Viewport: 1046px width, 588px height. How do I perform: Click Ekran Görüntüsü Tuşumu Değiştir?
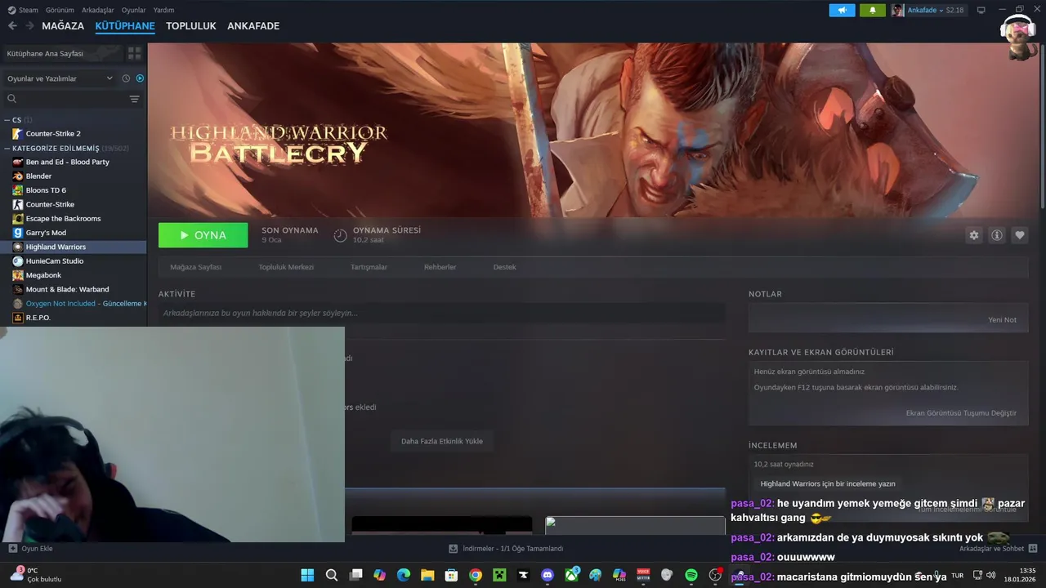click(x=961, y=413)
